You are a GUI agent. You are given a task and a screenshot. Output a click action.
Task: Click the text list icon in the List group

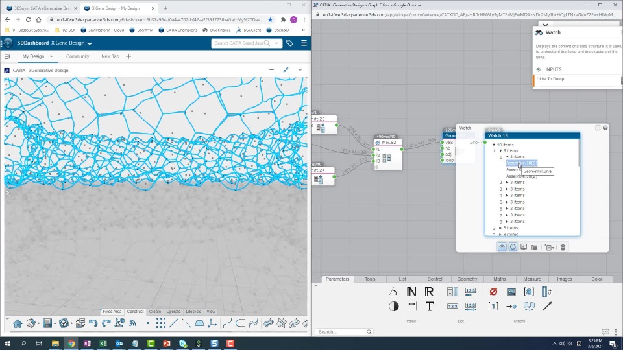click(452, 292)
